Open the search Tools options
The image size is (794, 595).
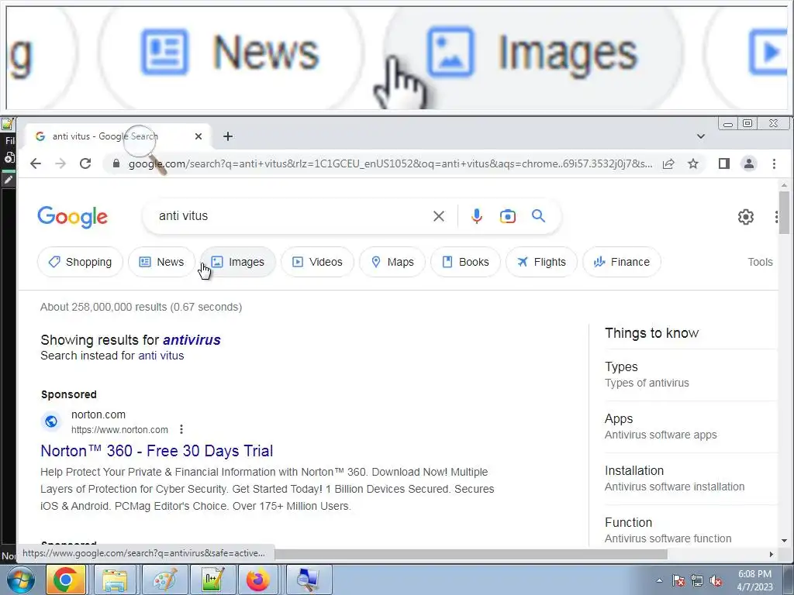760,262
